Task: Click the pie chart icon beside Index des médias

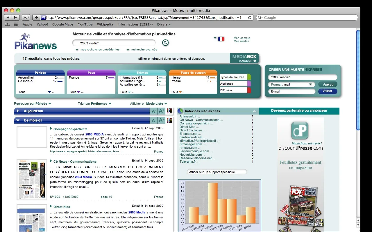Action: (180, 111)
